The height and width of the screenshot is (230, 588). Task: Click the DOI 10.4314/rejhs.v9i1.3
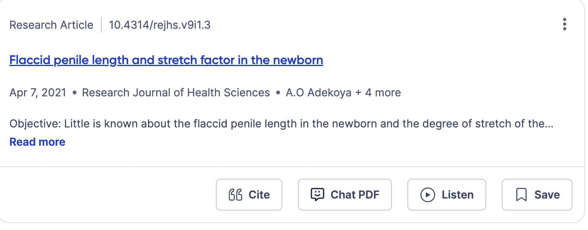pos(160,25)
